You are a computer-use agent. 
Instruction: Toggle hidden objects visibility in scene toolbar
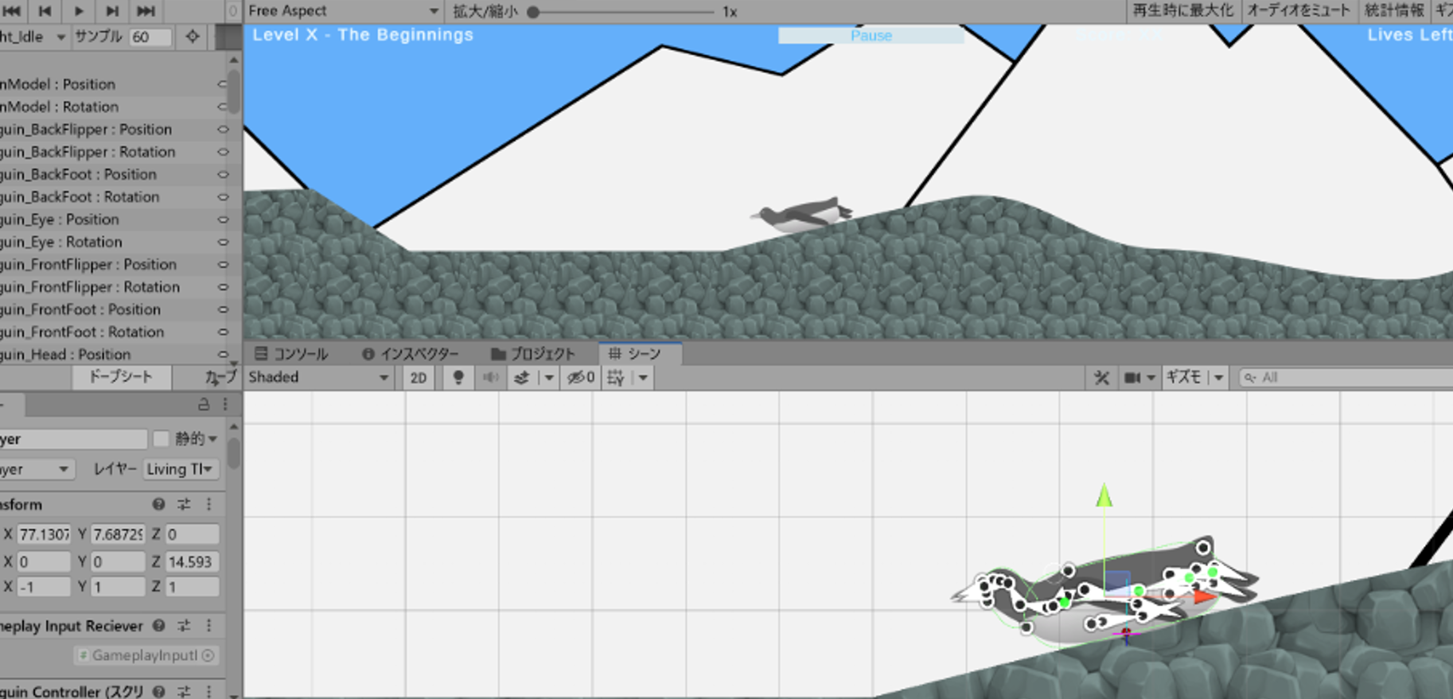pos(580,378)
